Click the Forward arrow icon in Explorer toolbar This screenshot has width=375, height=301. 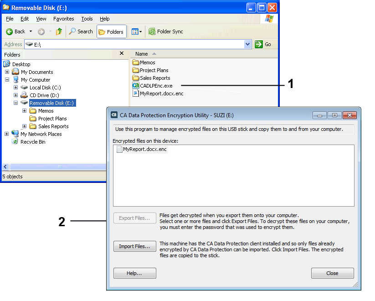(41, 31)
